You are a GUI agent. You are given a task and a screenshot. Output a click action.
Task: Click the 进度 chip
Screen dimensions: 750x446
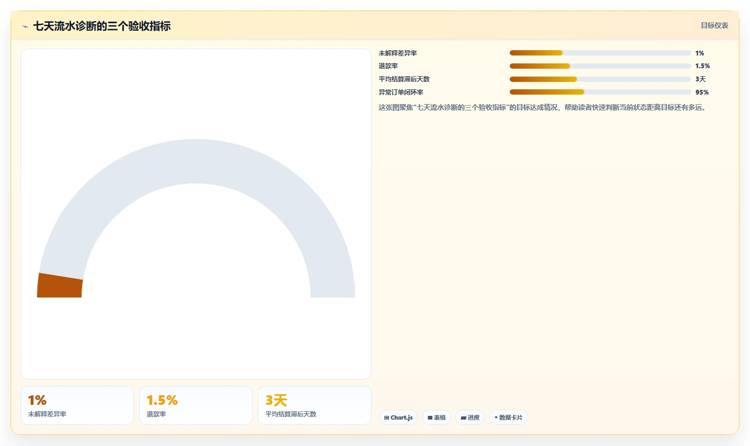[x=470, y=417]
